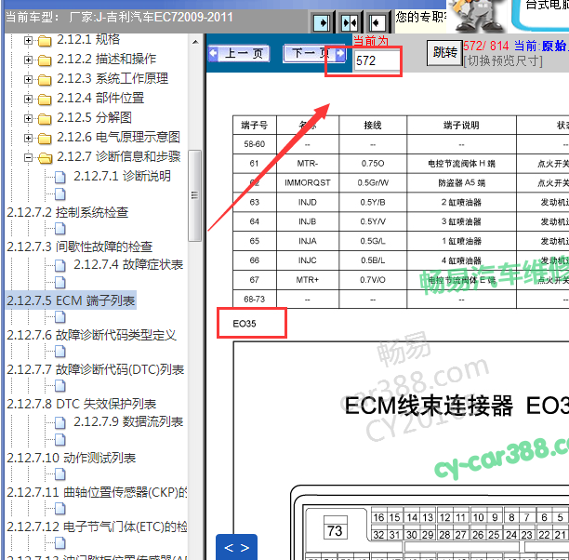
Task: Click the 端子号 column header
Action: [255, 126]
